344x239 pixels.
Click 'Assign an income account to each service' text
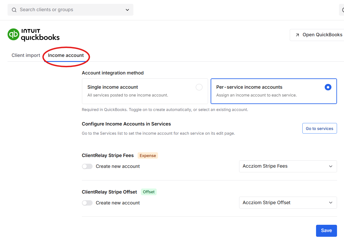256,95
